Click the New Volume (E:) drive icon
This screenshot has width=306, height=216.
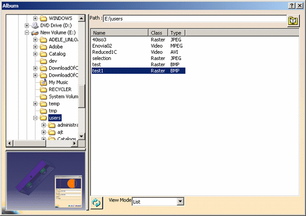coord(35,33)
